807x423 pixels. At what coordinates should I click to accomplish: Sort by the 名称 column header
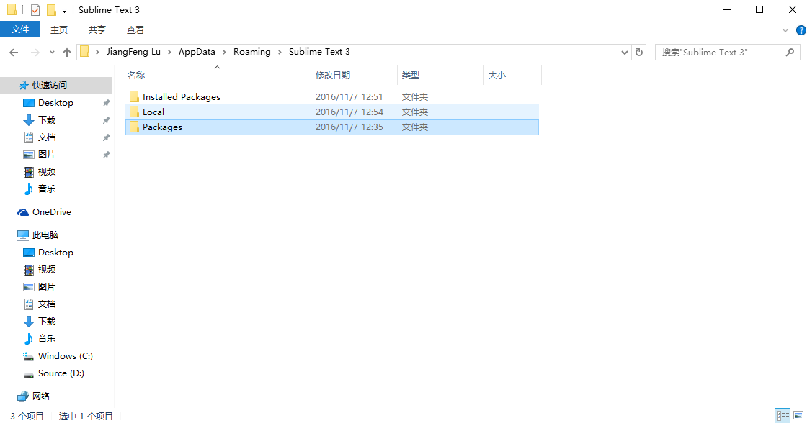[x=136, y=75]
